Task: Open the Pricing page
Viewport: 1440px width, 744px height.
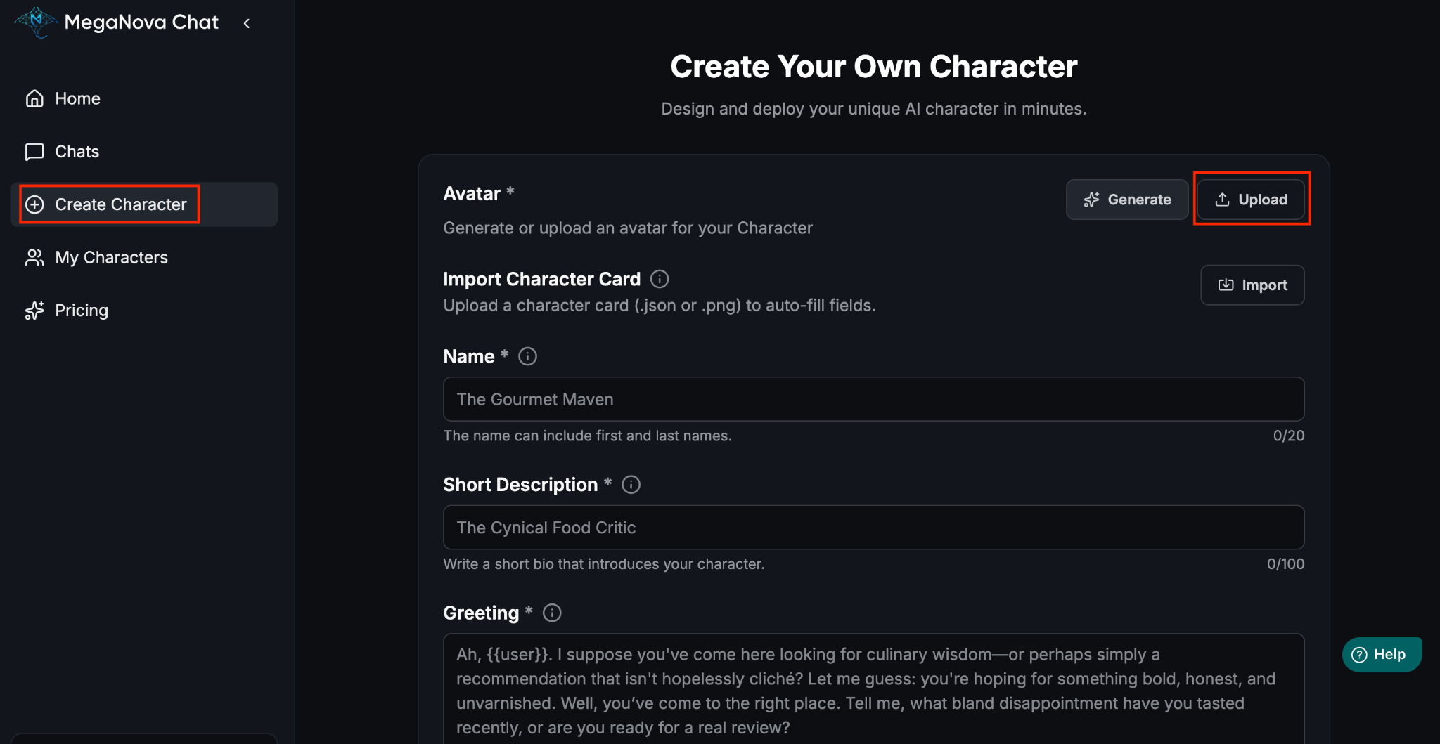Action: click(x=81, y=311)
